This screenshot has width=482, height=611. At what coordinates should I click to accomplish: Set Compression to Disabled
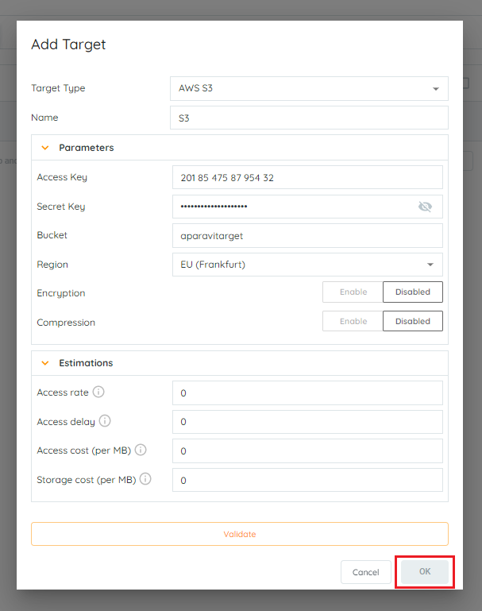pos(413,321)
